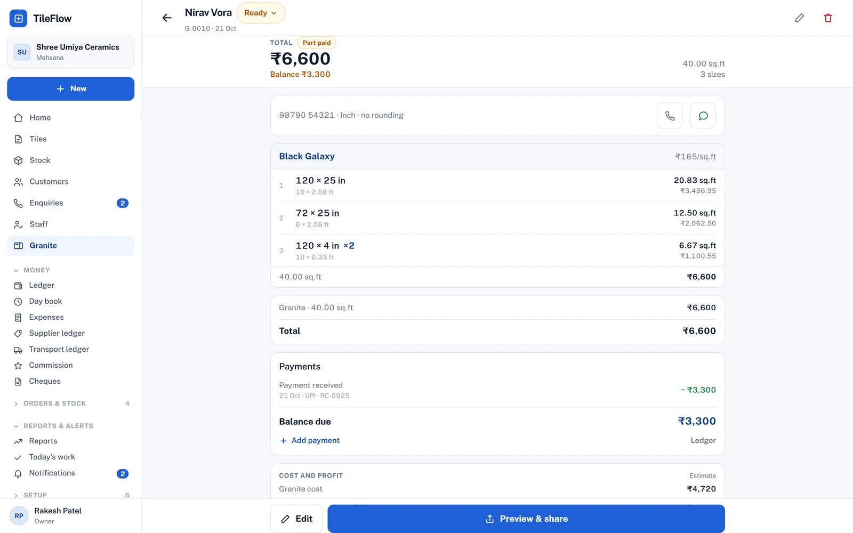Viewport: 853px width, 533px height.
Task: Select the 120 × 25 in row
Action: click(x=497, y=185)
